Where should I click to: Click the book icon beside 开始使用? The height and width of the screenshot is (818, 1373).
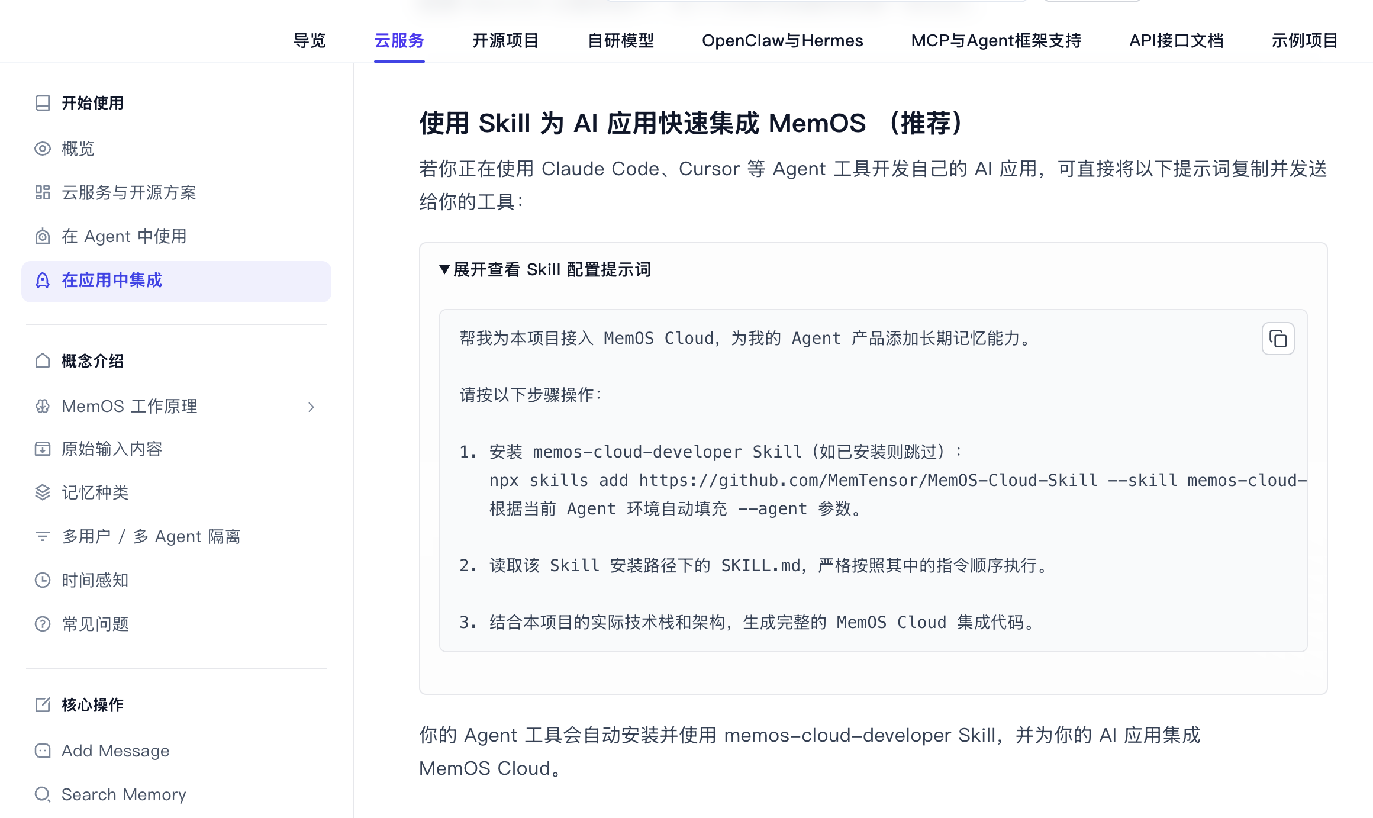click(x=43, y=103)
